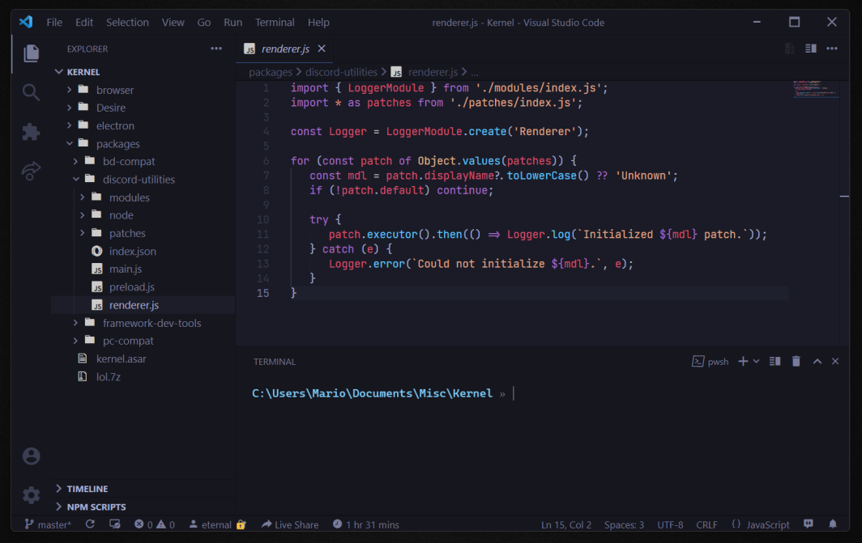Screen dimensions: 862x543
Task: Expand the patches folder
Action: coord(143,233)
